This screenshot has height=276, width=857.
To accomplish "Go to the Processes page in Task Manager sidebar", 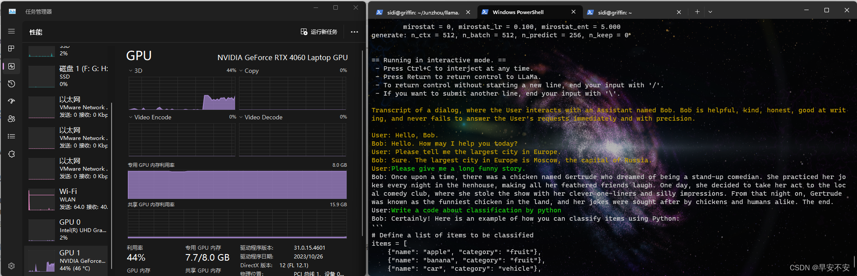I will pyautogui.click(x=11, y=49).
